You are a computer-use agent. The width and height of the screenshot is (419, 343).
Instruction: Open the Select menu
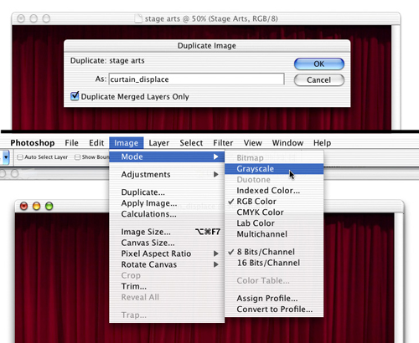[x=191, y=143]
